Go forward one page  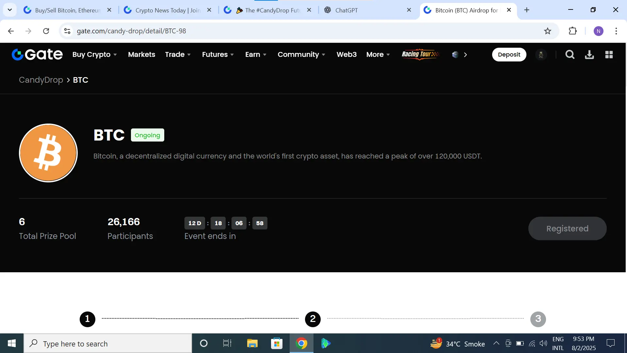click(x=28, y=31)
